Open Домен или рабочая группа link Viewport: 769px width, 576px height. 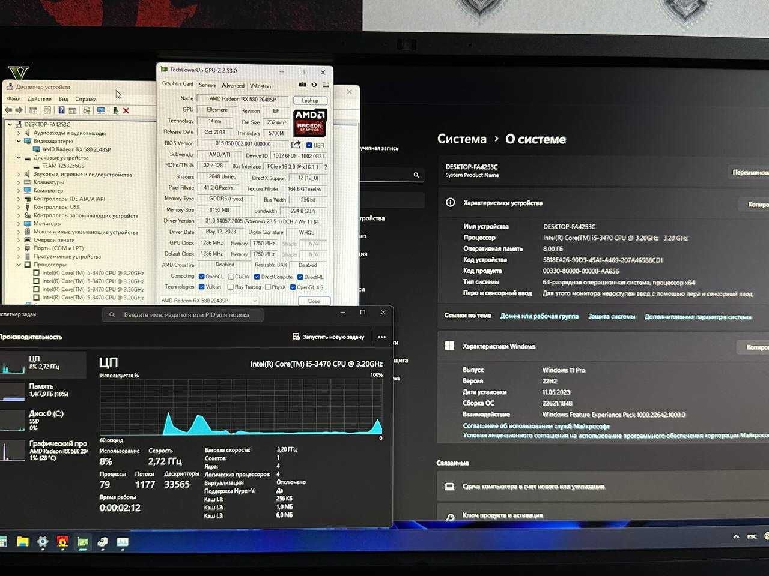[x=540, y=316]
